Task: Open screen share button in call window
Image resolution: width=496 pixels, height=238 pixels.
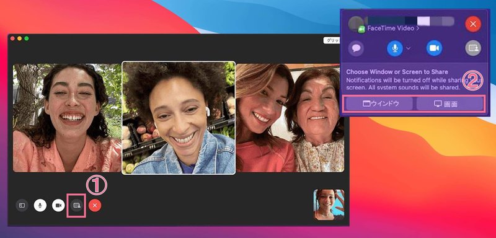Action: click(x=76, y=205)
